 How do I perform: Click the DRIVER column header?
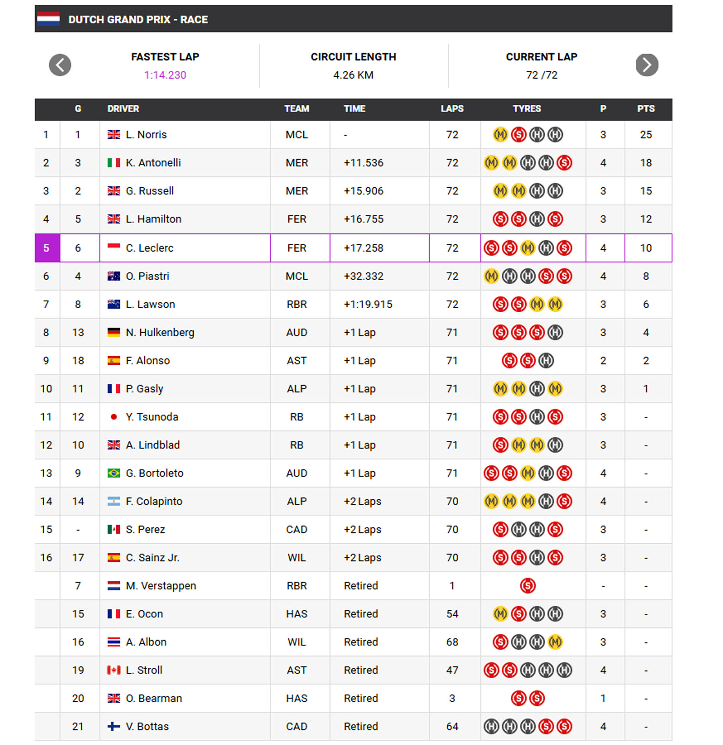point(123,109)
